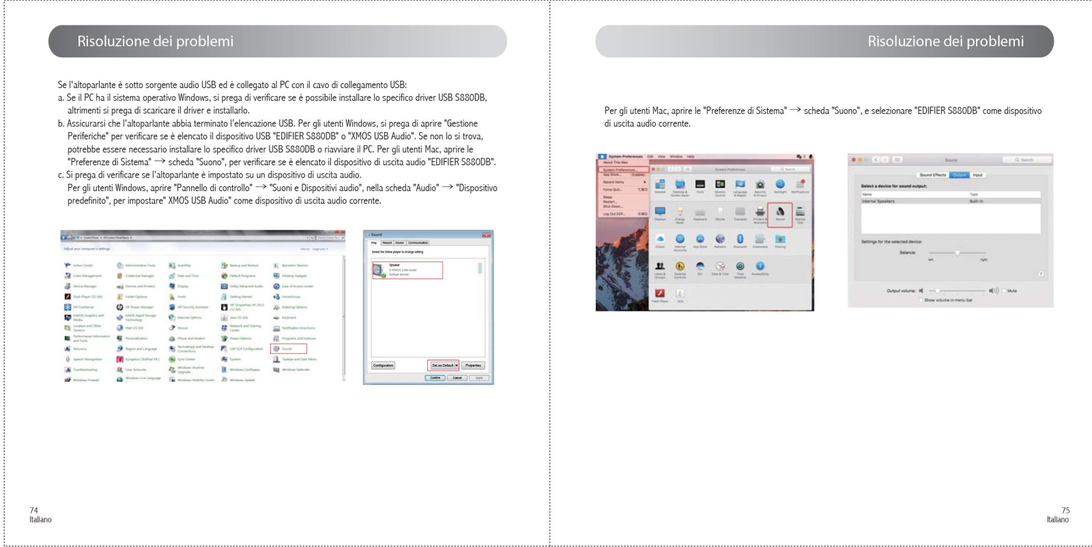Open Sound in Windows Control Panel
The image size is (1092, 547).
(289, 349)
